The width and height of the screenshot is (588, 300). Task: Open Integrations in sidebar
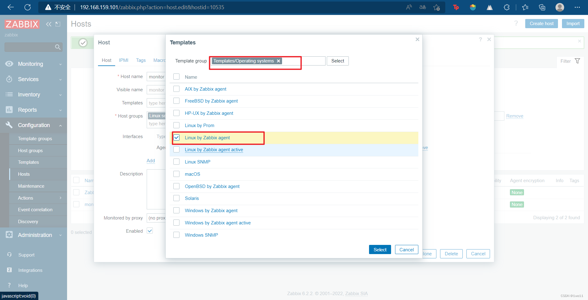30,270
